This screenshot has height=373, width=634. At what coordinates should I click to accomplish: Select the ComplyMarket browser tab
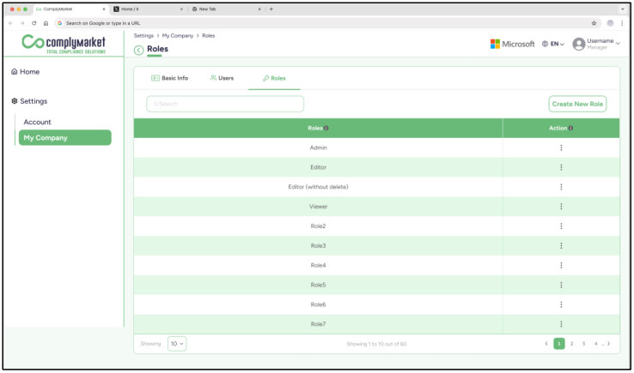click(70, 9)
